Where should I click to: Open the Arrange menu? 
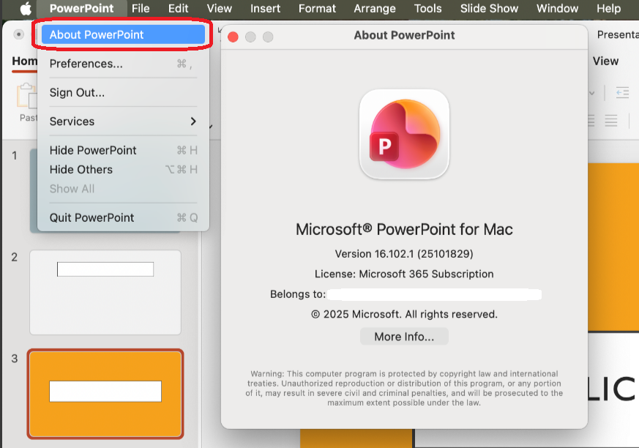coord(375,8)
